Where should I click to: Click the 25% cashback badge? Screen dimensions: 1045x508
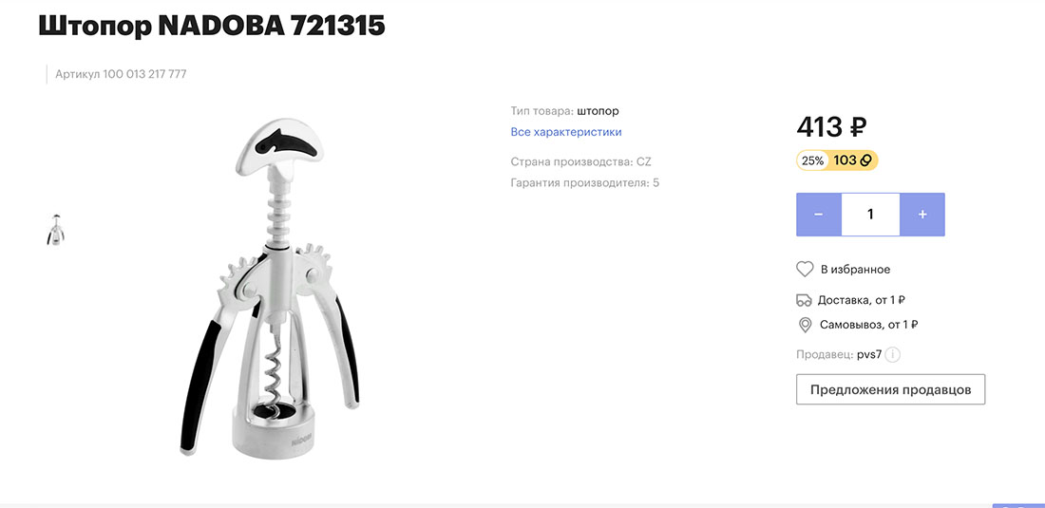pos(813,160)
